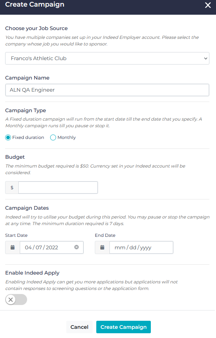
Task: Open the Start Date calendar picker icon
Action: click(12, 247)
